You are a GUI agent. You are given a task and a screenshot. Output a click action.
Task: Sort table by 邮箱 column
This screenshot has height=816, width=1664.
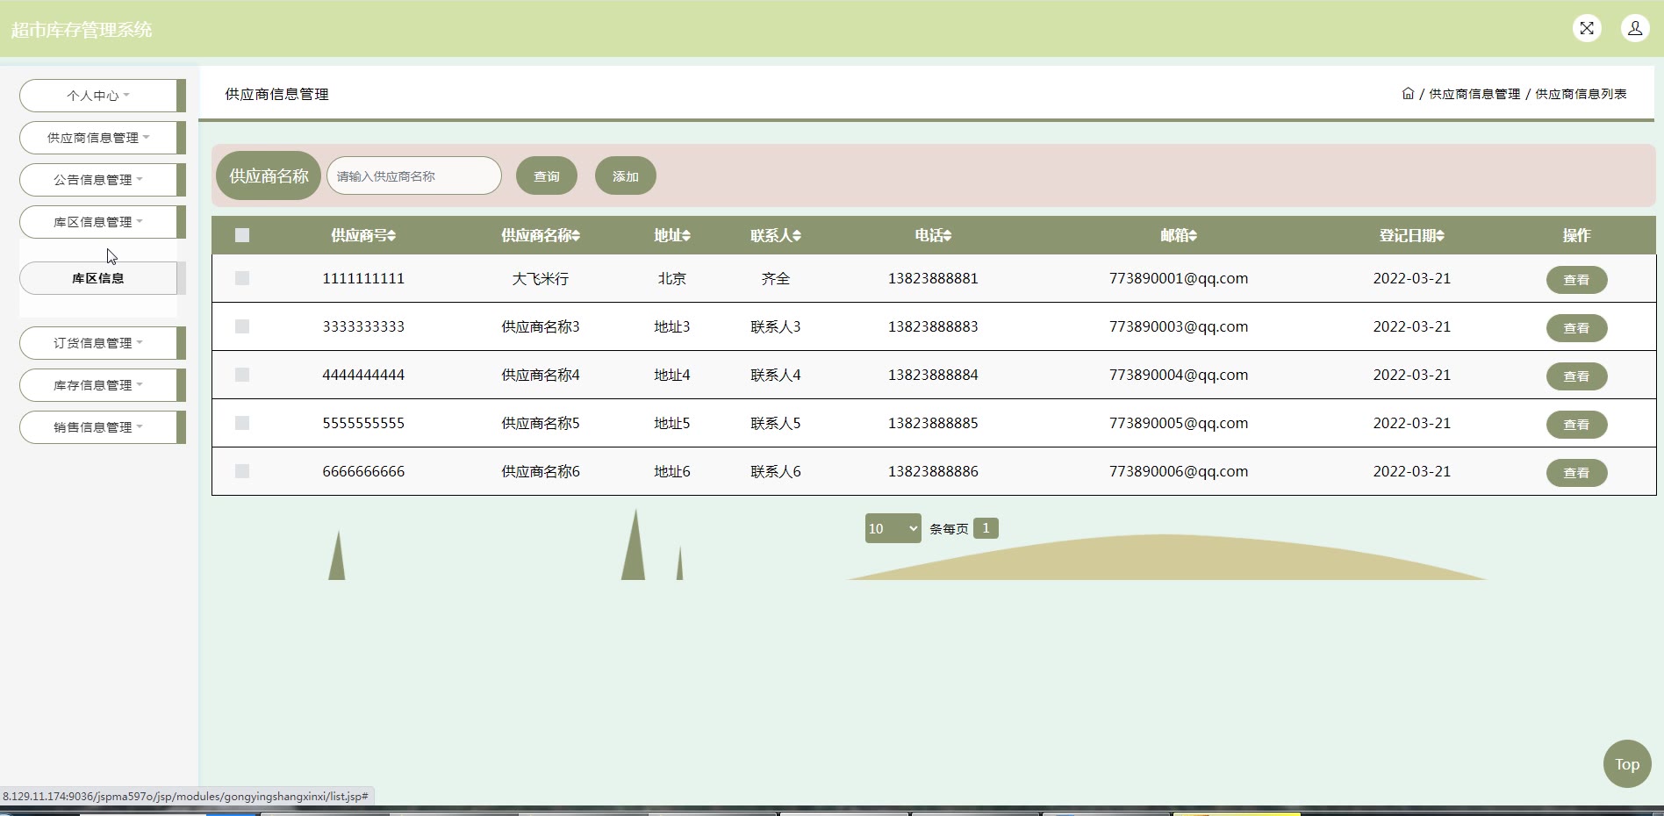click(1178, 235)
